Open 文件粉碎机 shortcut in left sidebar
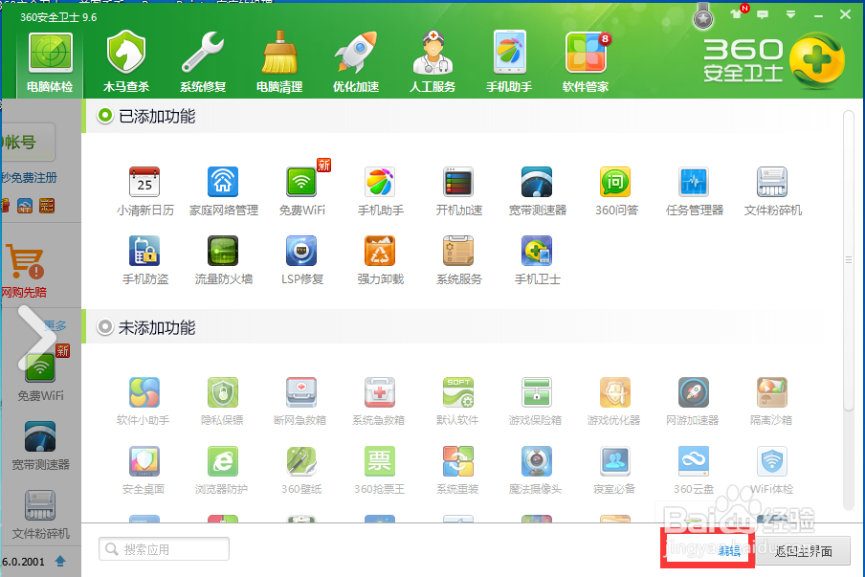The image size is (865, 577). pyautogui.click(x=40, y=515)
